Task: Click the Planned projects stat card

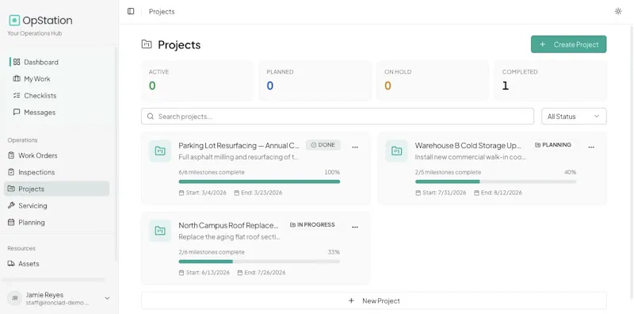Action: (315, 81)
